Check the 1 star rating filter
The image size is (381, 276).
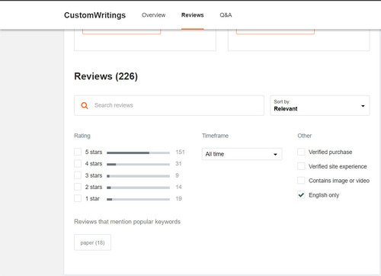click(78, 198)
